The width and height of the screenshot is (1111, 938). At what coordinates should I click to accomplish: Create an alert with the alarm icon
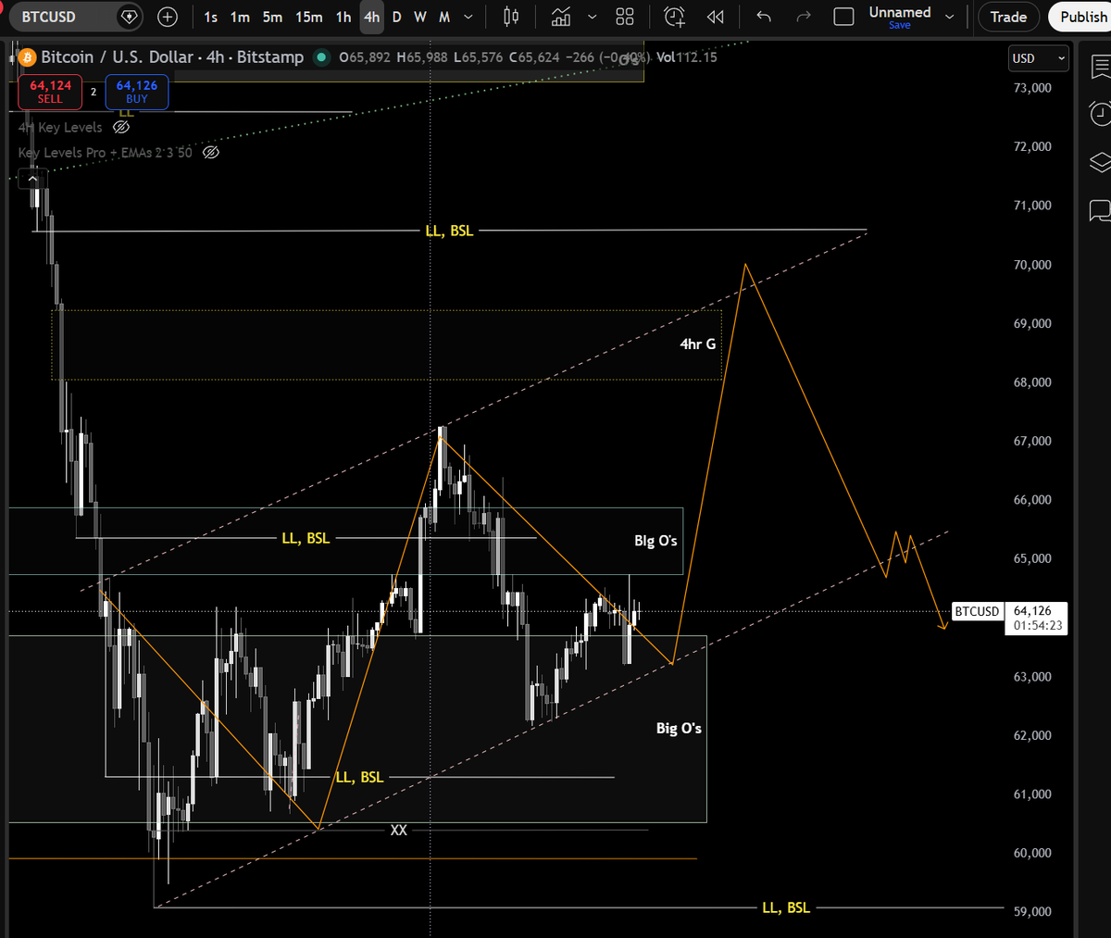click(675, 17)
